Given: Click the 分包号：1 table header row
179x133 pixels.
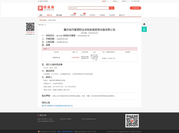Looking at the screenshot, I should pos(90,49).
